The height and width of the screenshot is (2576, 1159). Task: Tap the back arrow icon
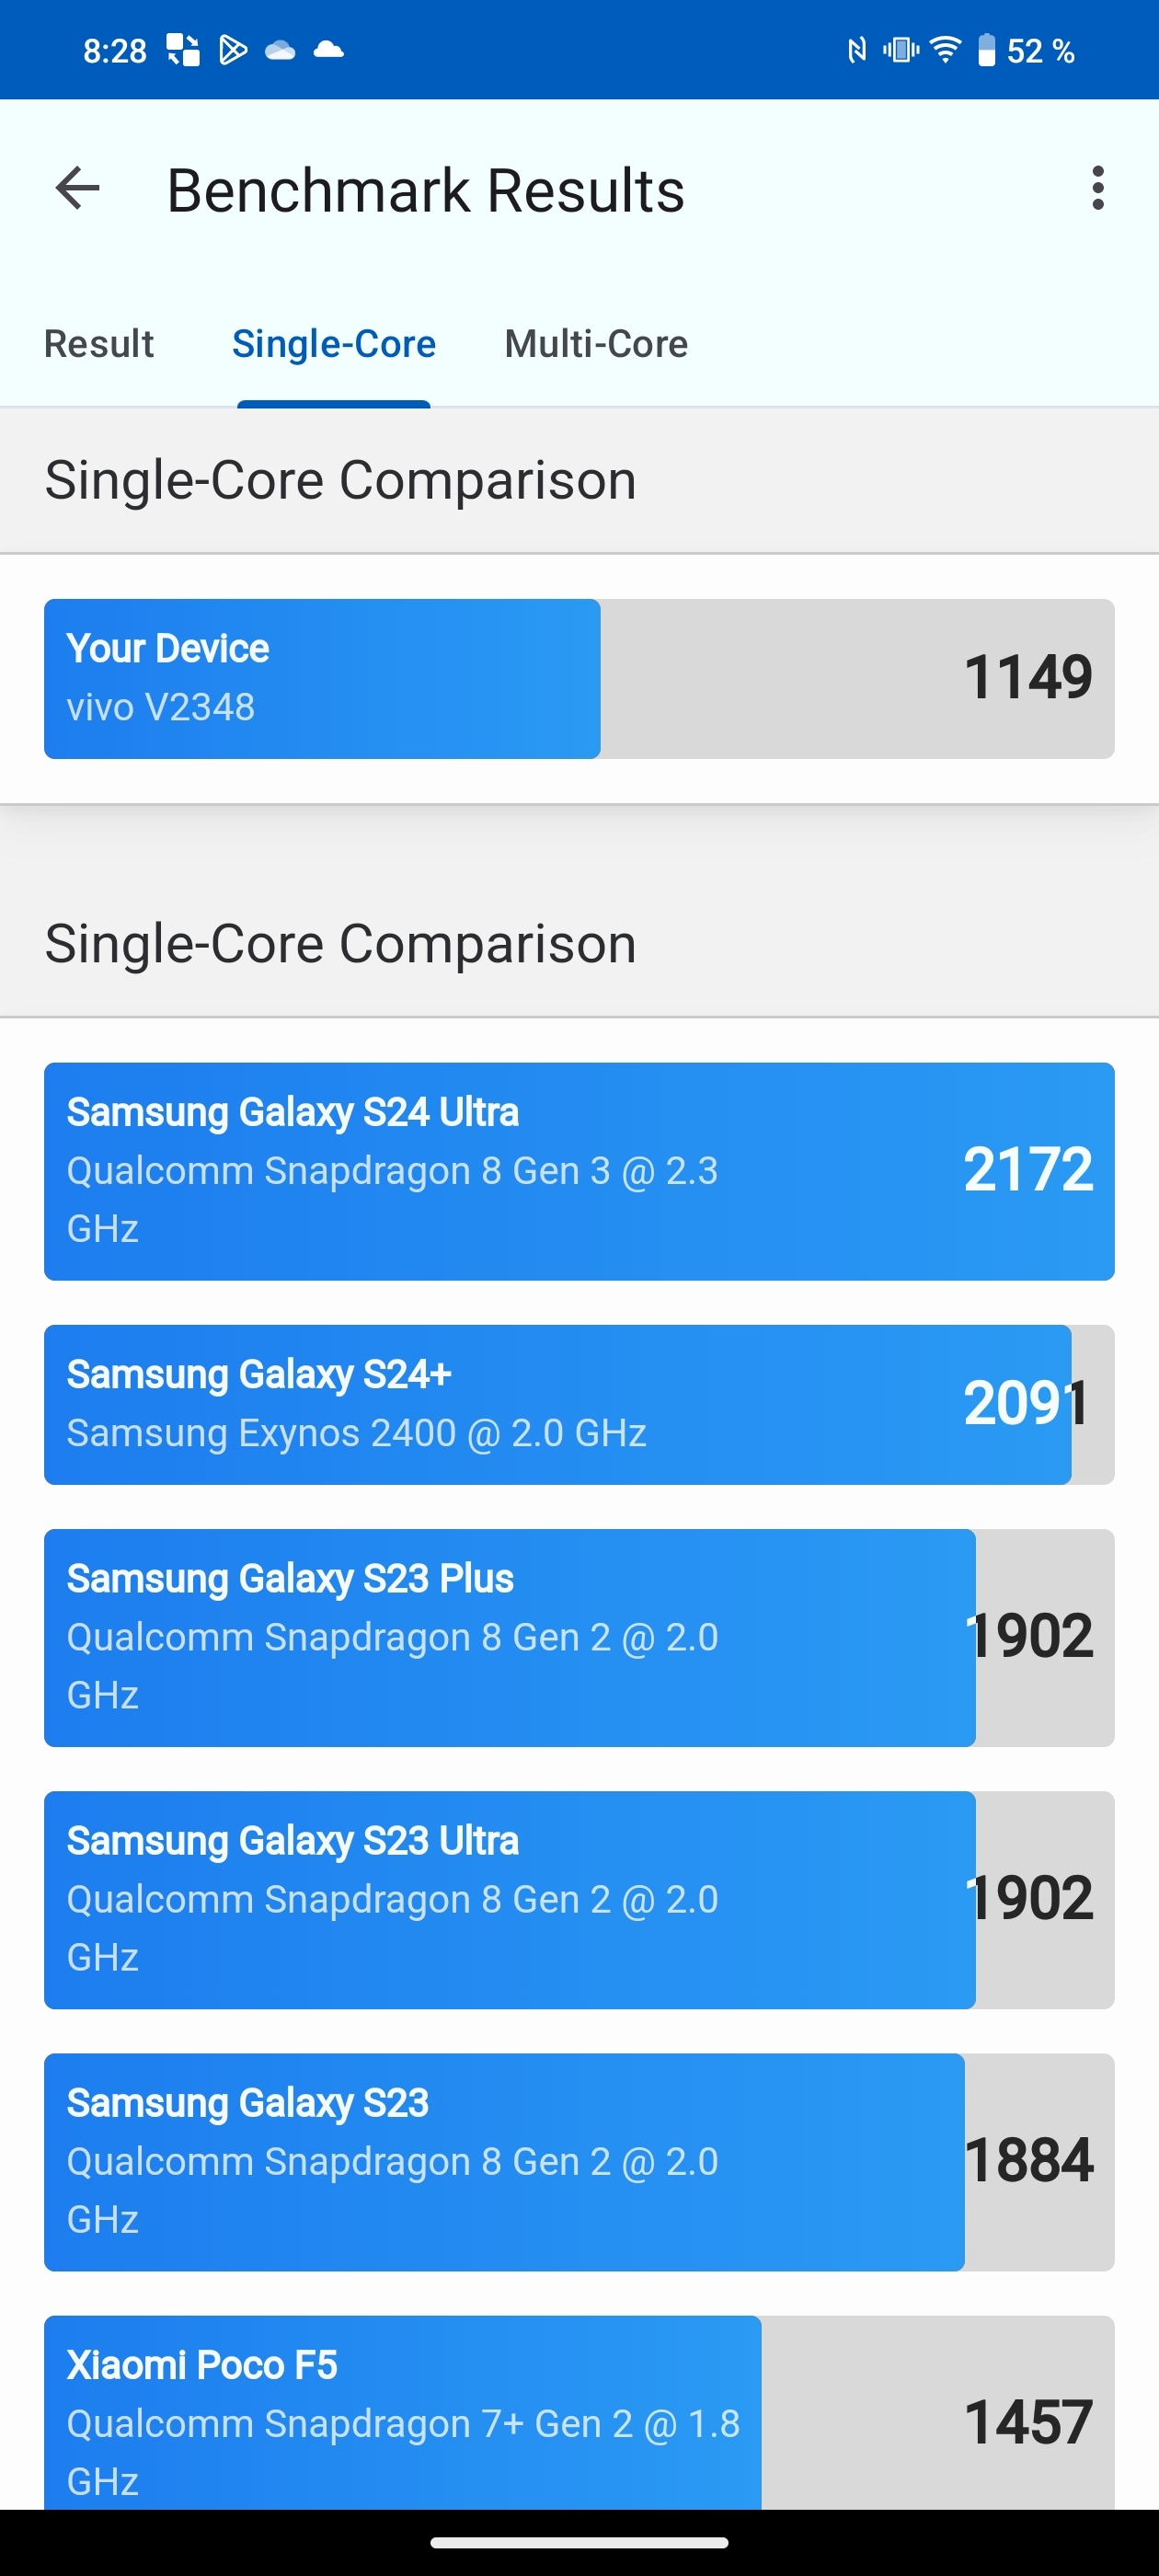tap(78, 188)
